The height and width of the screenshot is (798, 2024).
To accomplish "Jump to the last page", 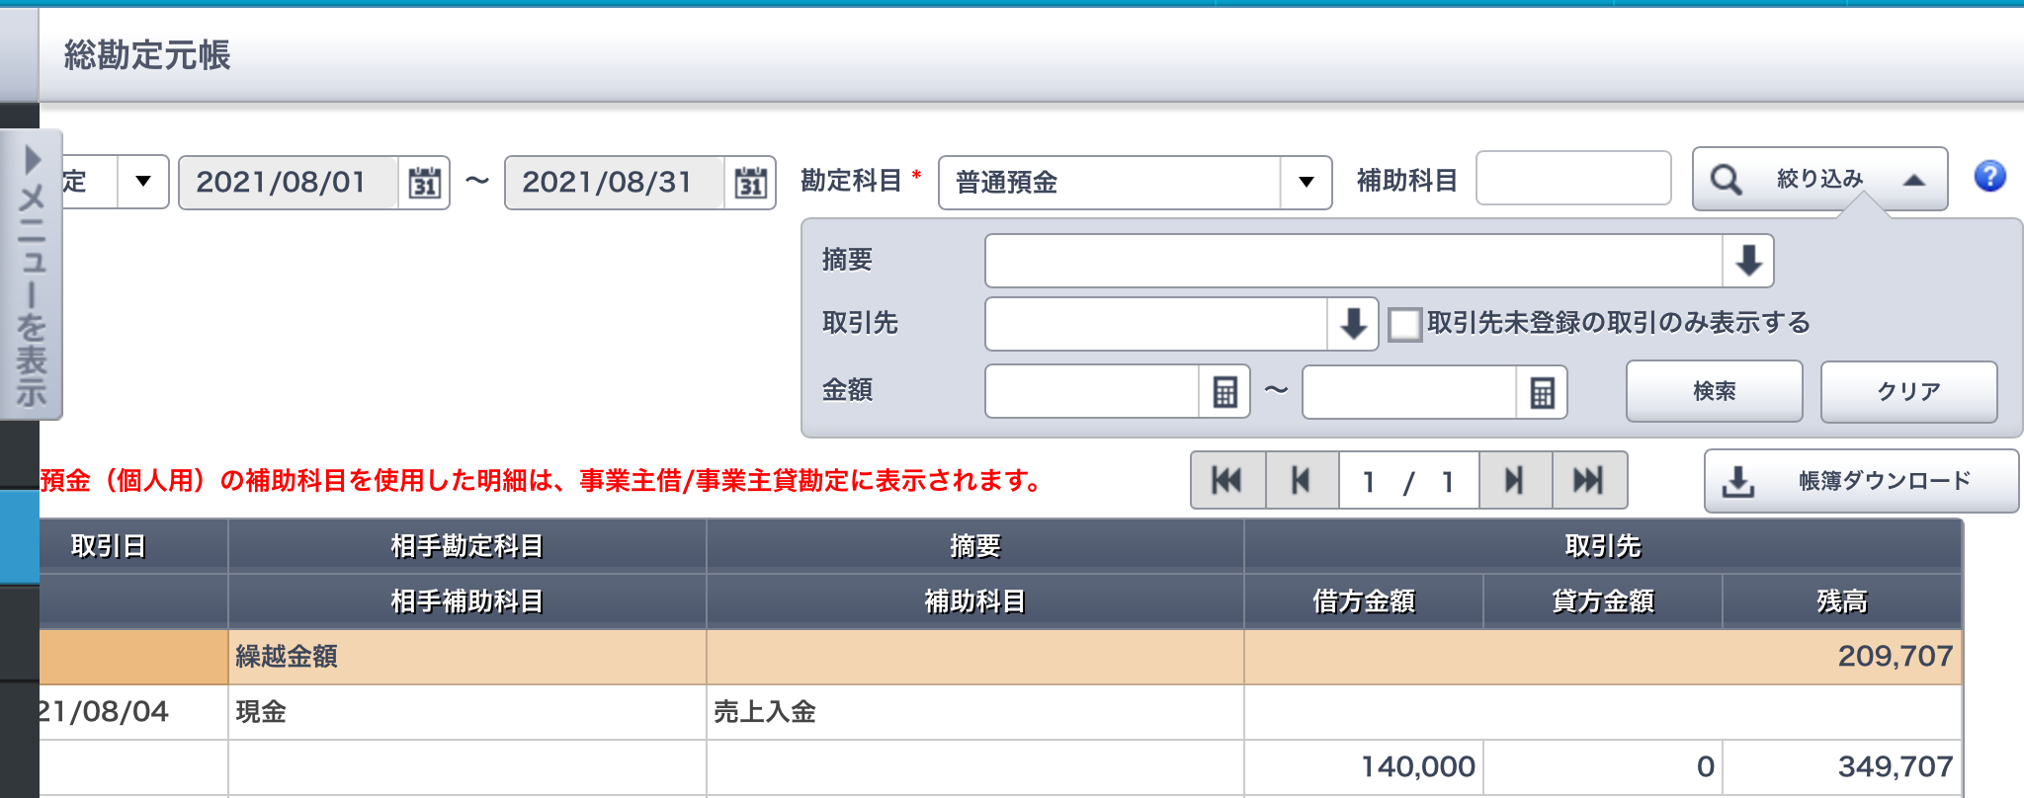I will (1589, 481).
